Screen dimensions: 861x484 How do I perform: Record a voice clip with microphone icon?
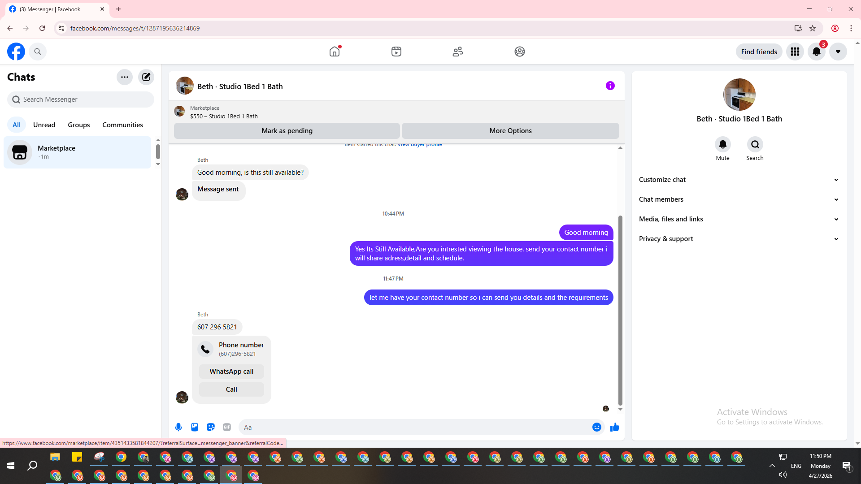pyautogui.click(x=178, y=428)
